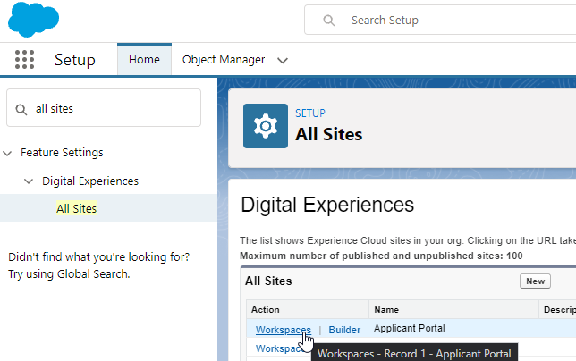
Task: Focus the Search Setup field
Action: point(447,20)
